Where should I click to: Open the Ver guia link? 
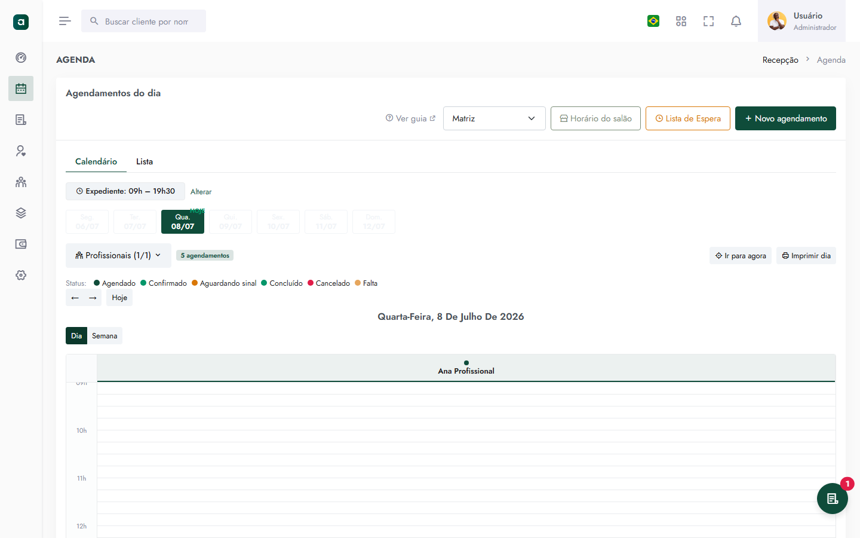[x=411, y=118]
